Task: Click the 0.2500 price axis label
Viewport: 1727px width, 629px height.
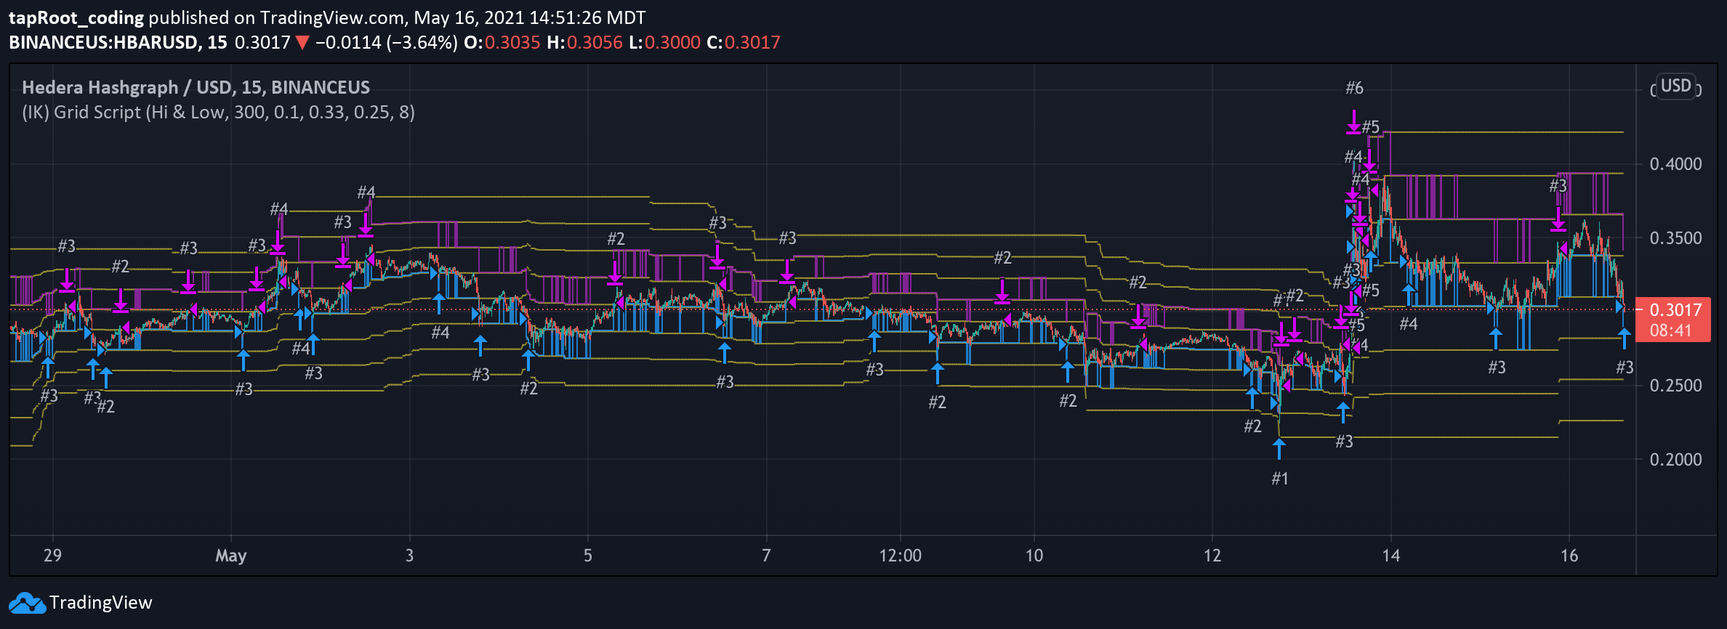Action: 1675,386
